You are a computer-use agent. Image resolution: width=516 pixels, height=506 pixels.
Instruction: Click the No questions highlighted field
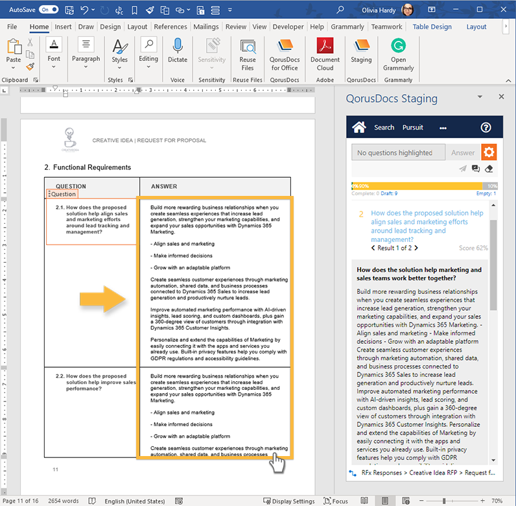click(x=398, y=152)
